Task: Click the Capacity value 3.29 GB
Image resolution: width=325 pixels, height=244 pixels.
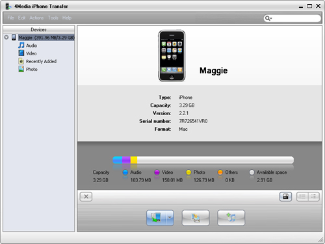Action: pos(187,105)
